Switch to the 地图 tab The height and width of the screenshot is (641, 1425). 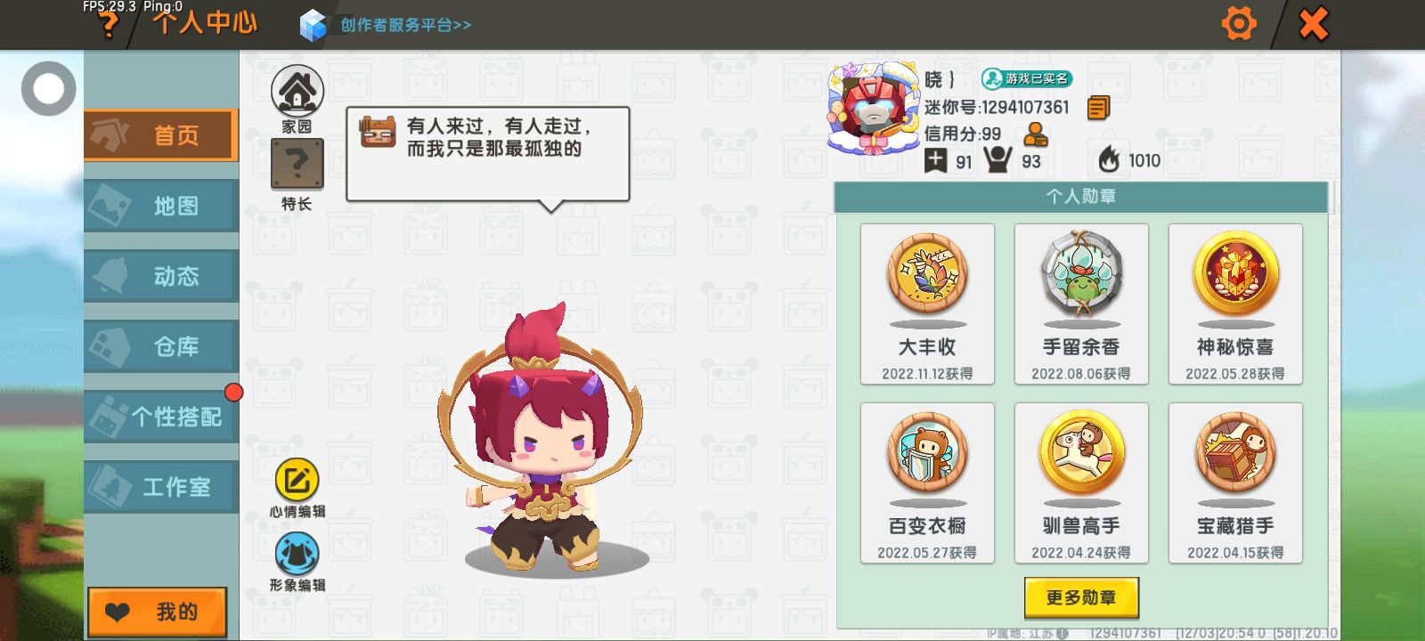[161, 206]
